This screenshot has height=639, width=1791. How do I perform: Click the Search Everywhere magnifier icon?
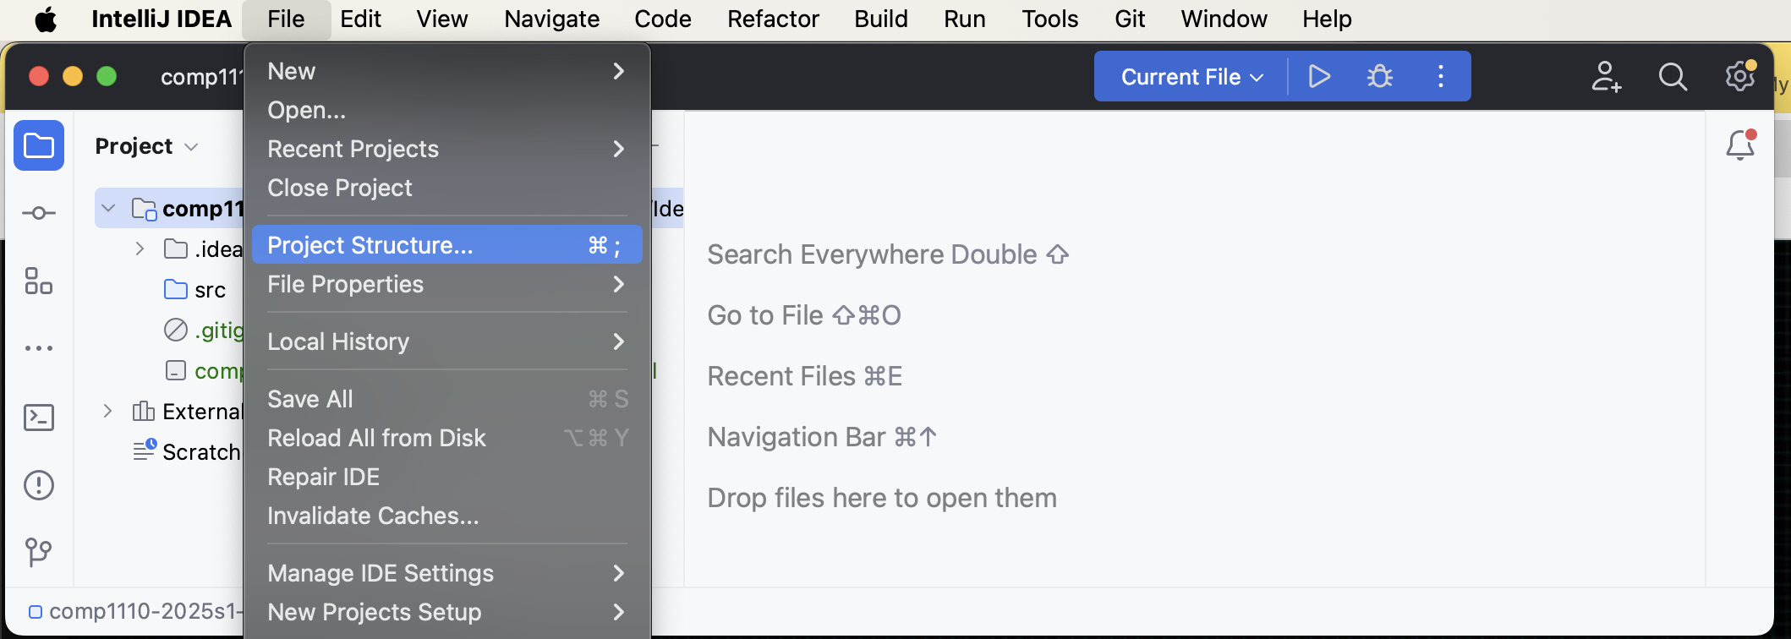pyautogui.click(x=1672, y=77)
